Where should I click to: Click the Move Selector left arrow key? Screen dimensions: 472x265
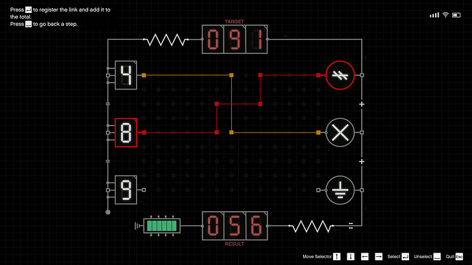(x=365, y=257)
